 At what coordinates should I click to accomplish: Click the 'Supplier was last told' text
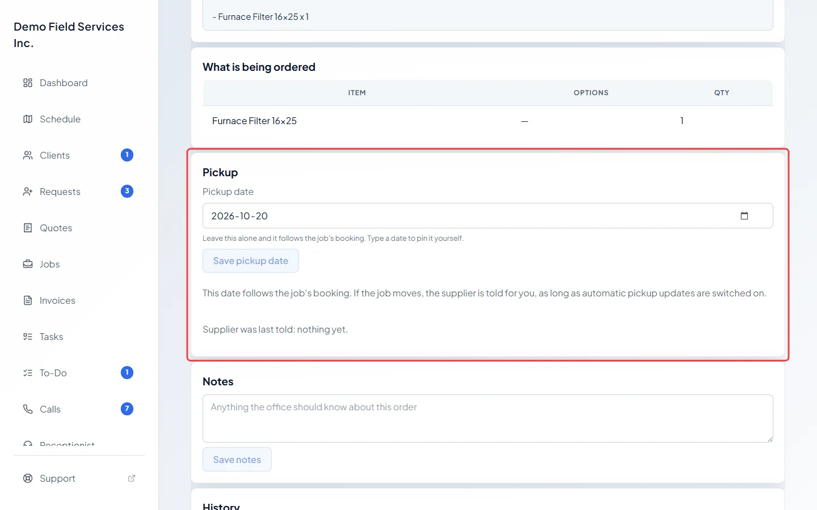pos(275,329)
